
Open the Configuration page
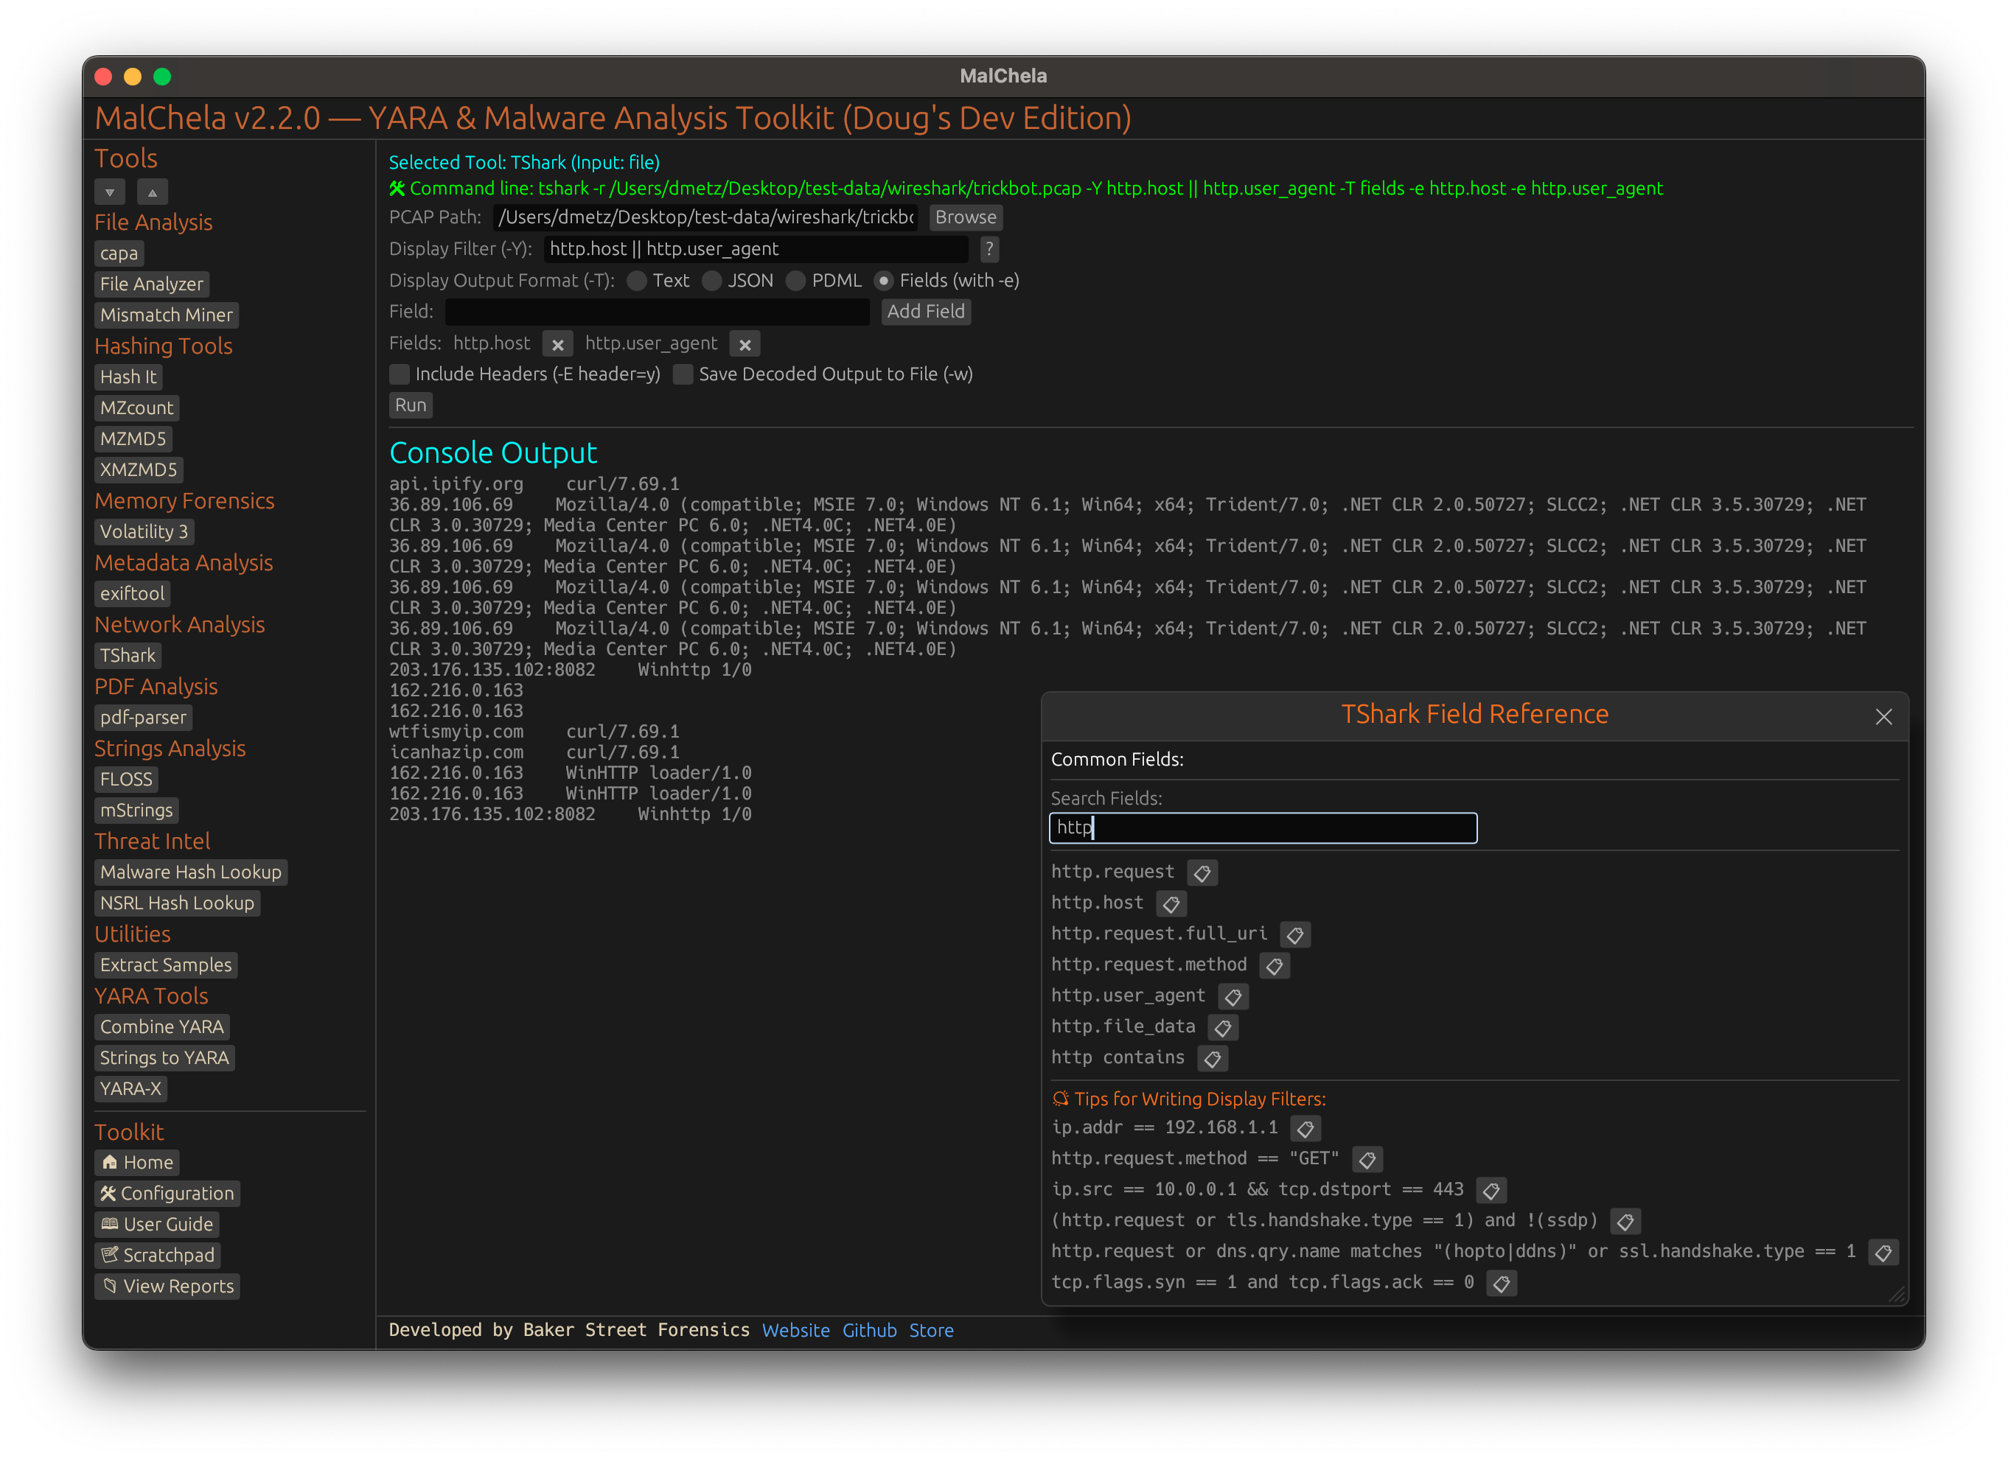point(167,1194)
